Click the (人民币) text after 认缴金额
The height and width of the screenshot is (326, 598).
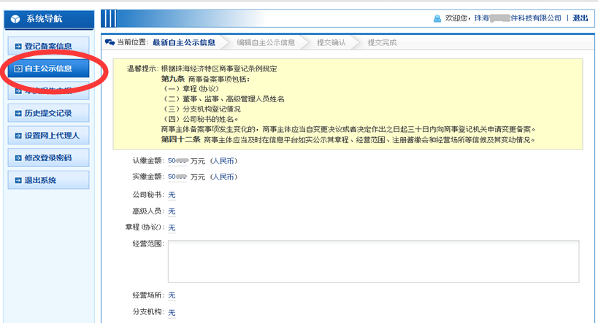point(223,161)
